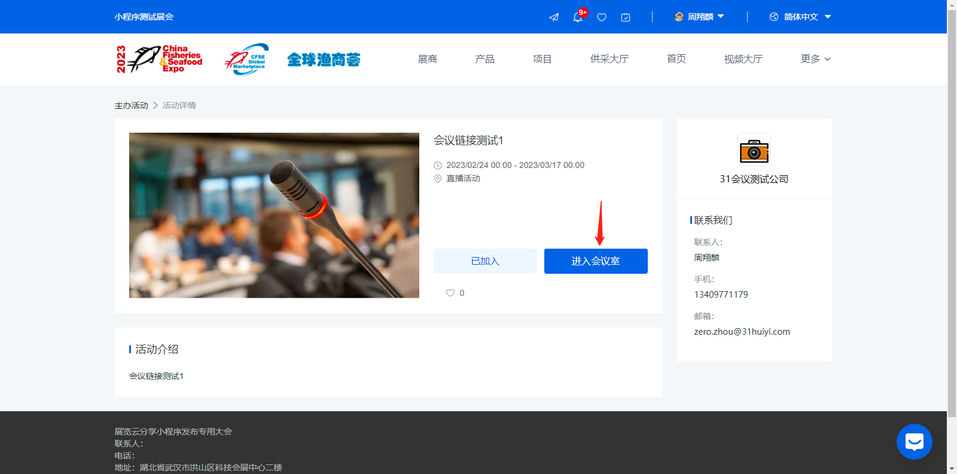Expand the 周翔麟 user account dropdown

click(699, 17)
